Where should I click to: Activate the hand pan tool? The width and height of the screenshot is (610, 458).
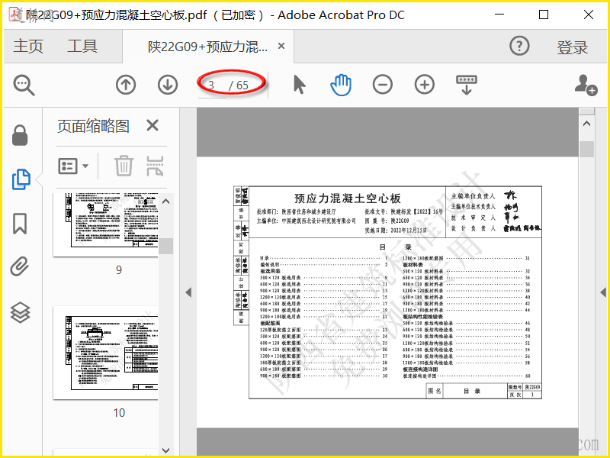click(341, 85)
